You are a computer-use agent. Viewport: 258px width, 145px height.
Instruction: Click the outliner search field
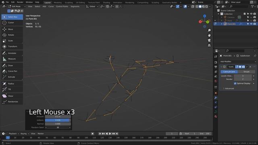click(238, 6)
